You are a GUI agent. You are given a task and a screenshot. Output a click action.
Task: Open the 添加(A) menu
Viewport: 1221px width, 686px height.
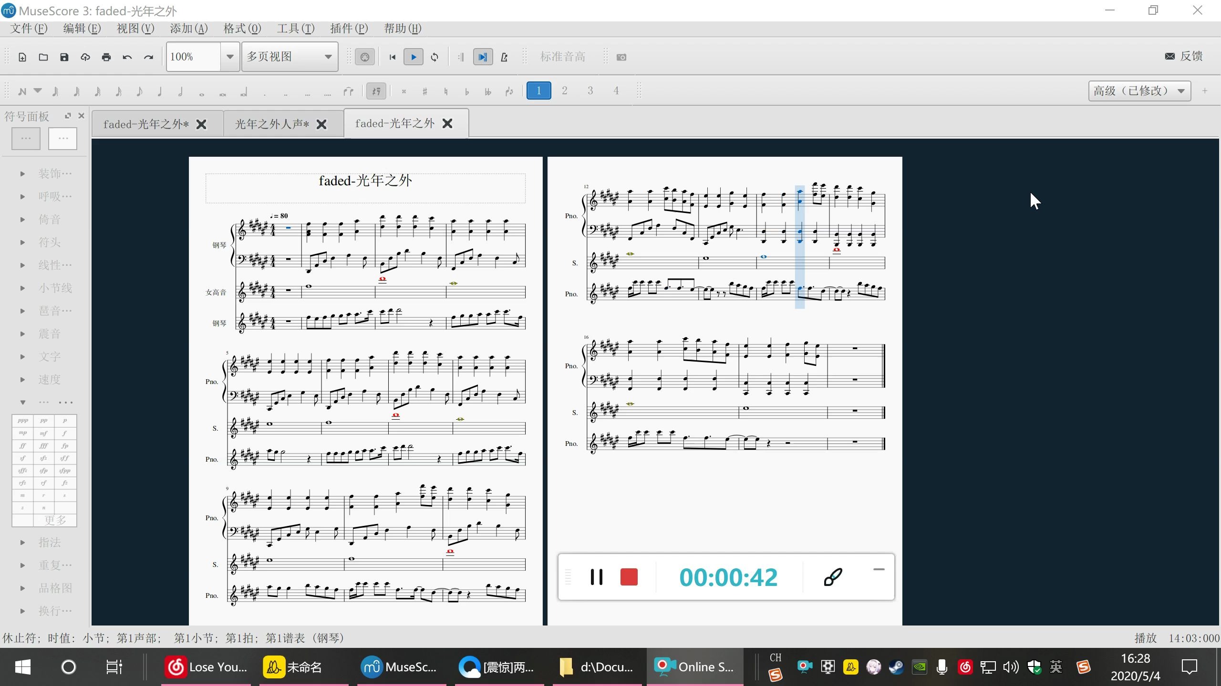point(189,29)
